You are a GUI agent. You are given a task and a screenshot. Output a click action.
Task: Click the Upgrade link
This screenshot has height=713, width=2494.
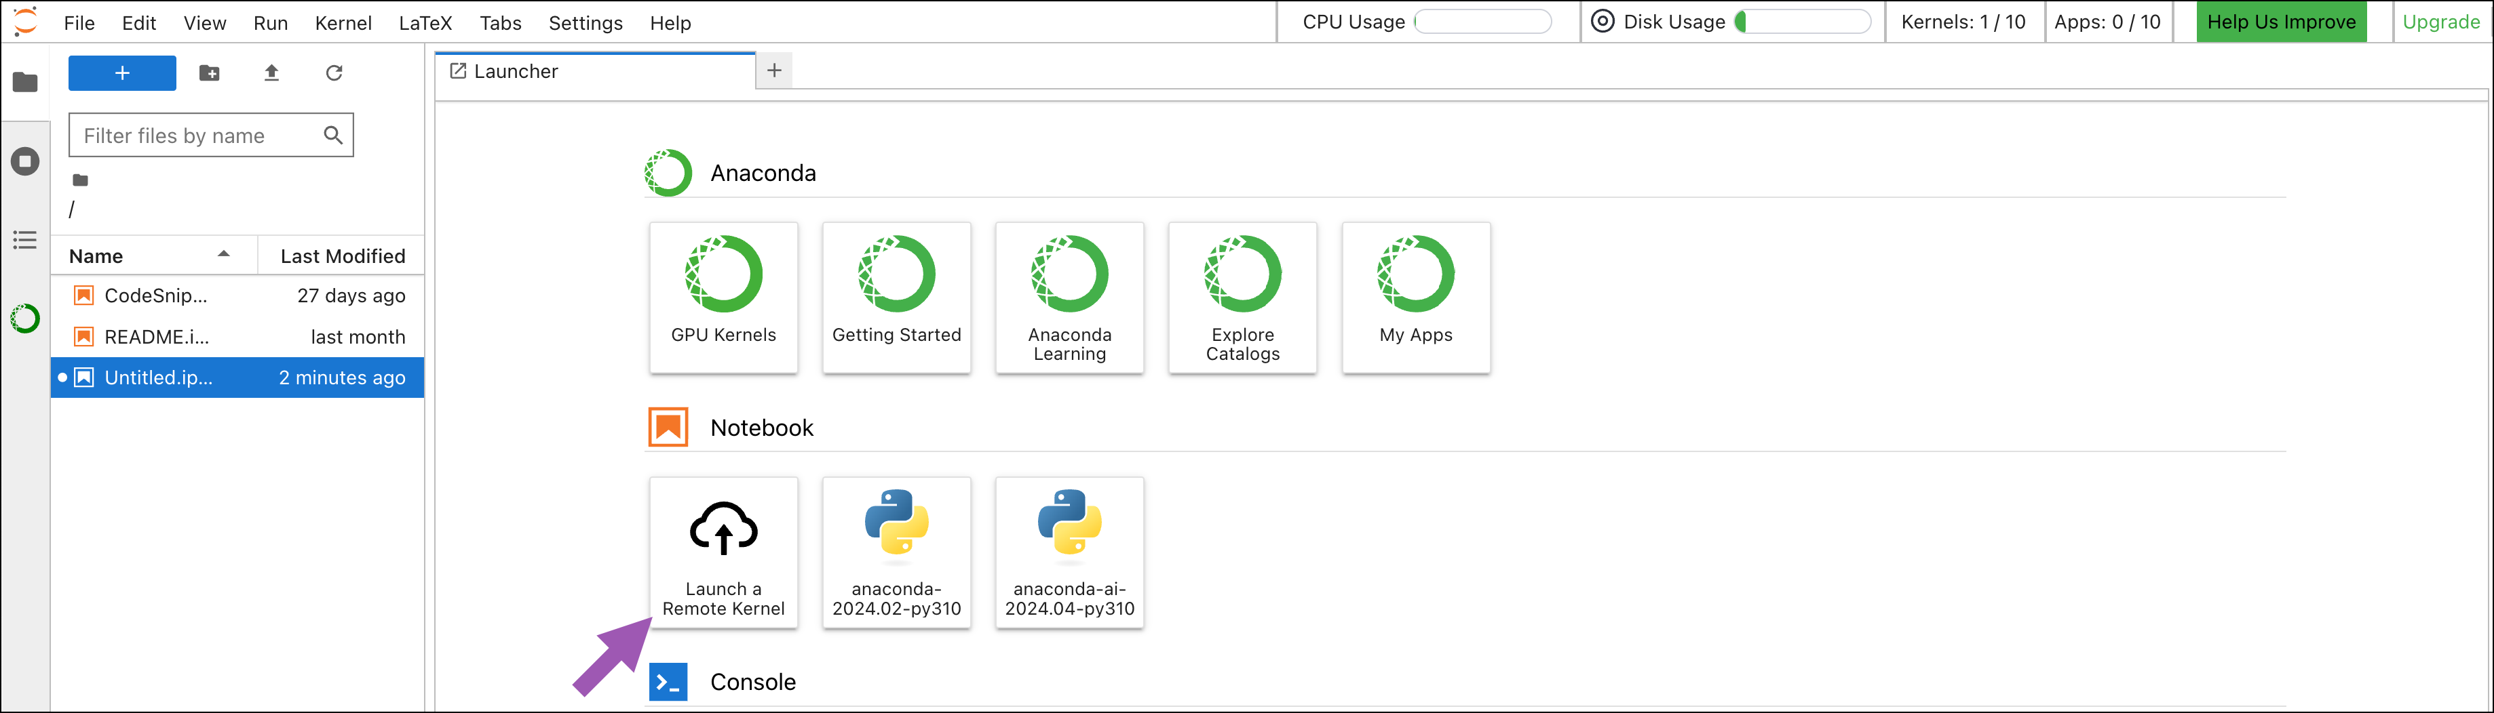(2441, 22)
